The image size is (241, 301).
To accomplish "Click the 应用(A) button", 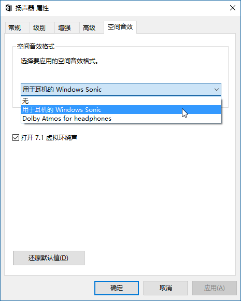I will coord(214,288).
